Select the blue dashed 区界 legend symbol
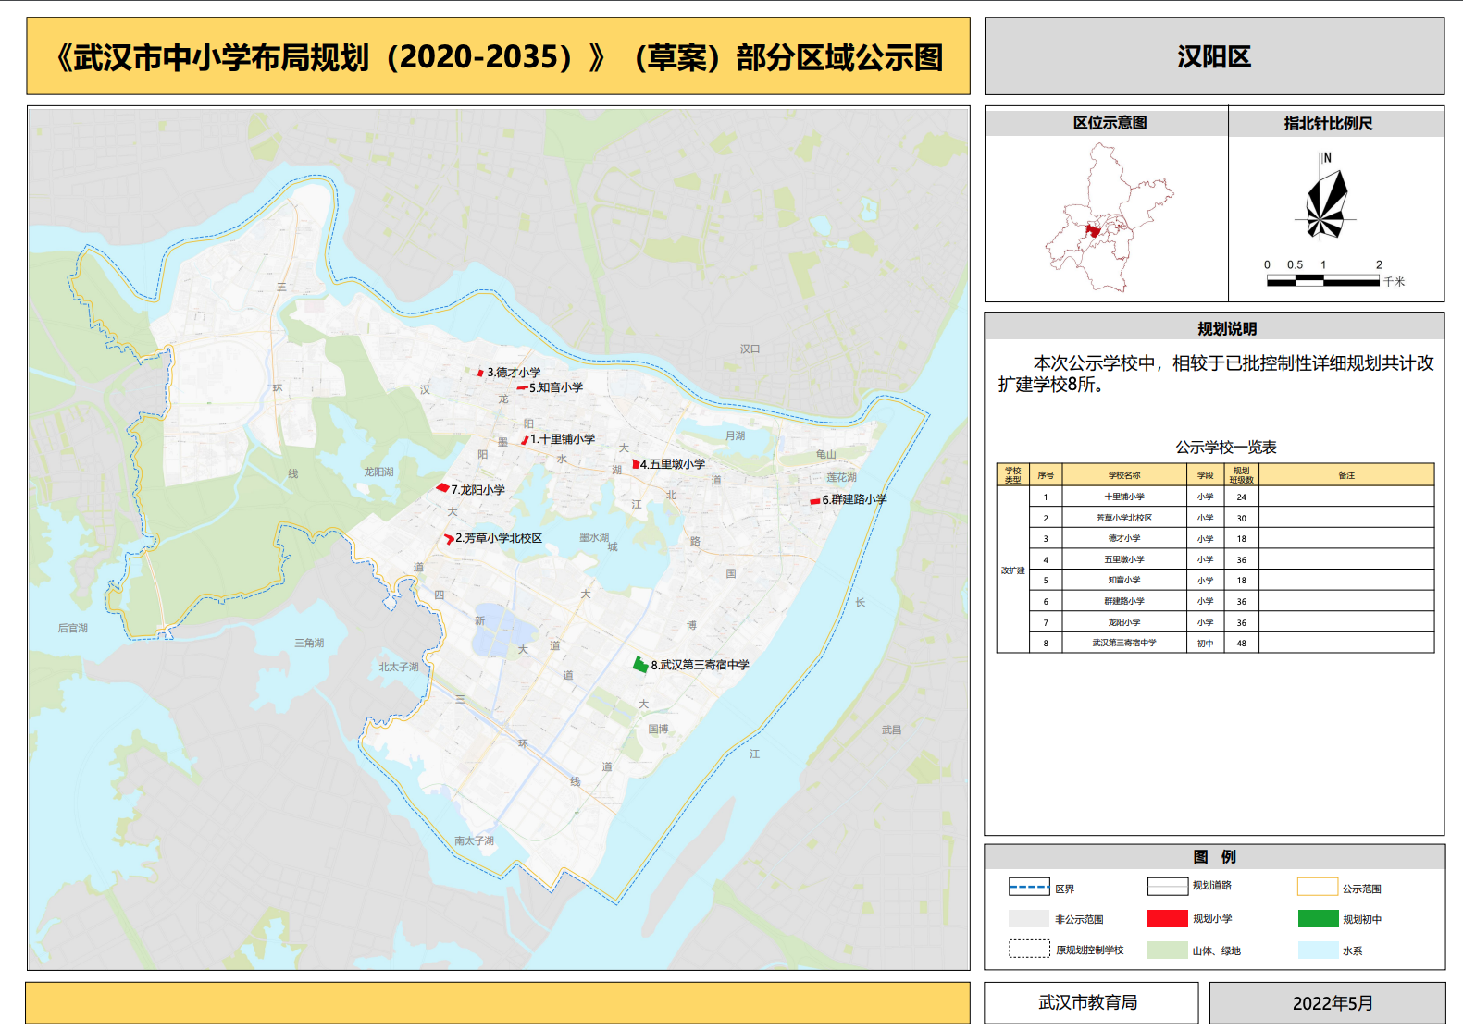 tap(1029, 888)
